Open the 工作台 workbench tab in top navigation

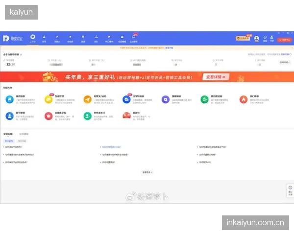pyautogui.click(x=33, y=38)
